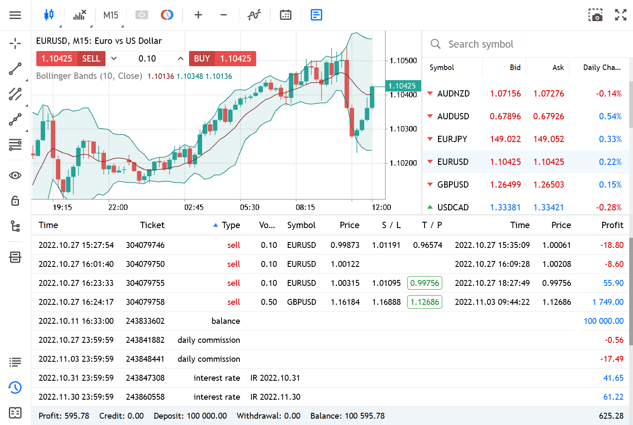Toggle object visibility with the eye icon
Viewport: 633px width, 425px height.
15,175
